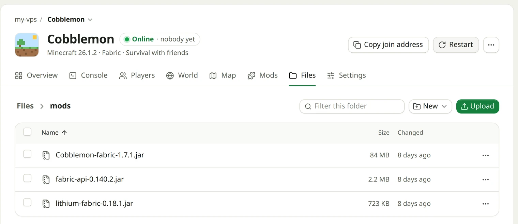Click the green Online status badge
Viewport: 518px width, 224px height.
click(160, 39)
